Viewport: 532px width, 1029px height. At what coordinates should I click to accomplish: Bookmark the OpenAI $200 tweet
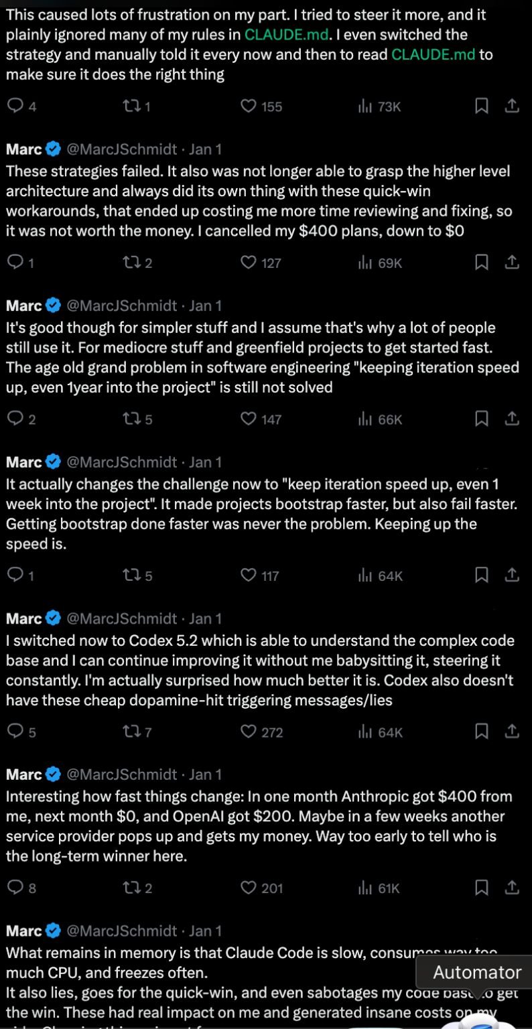tap(481, 888)
